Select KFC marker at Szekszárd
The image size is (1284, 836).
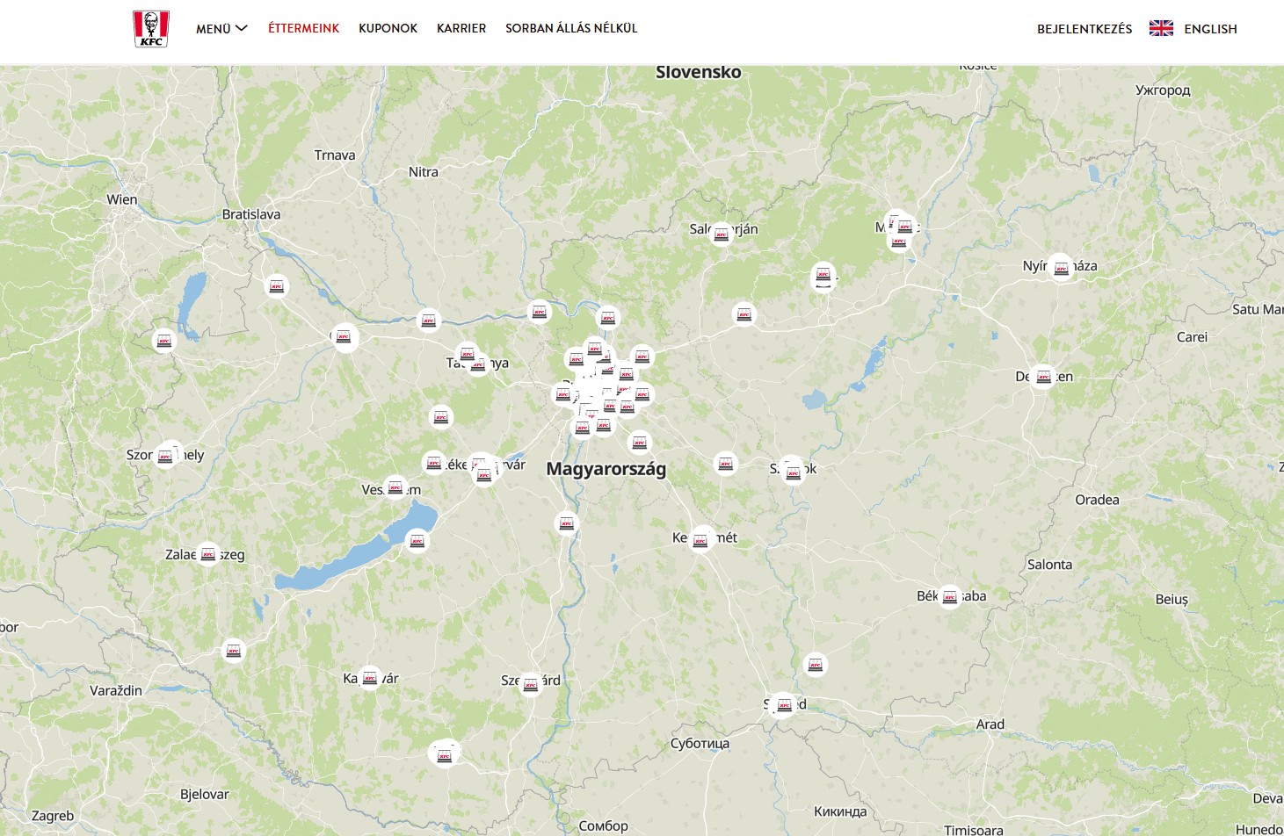[530, 684]
